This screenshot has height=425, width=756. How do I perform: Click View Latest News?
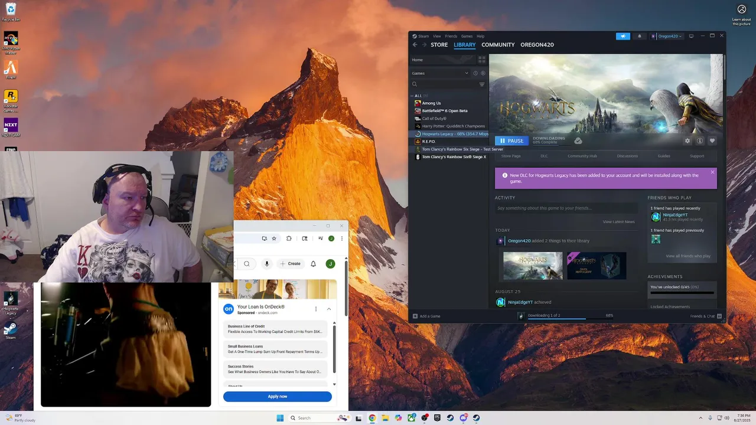click(x=618, y=222)
